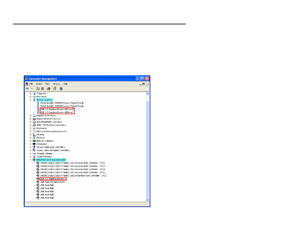Click the Print toolbar icon
302x233 pixels.
point(48,89)
